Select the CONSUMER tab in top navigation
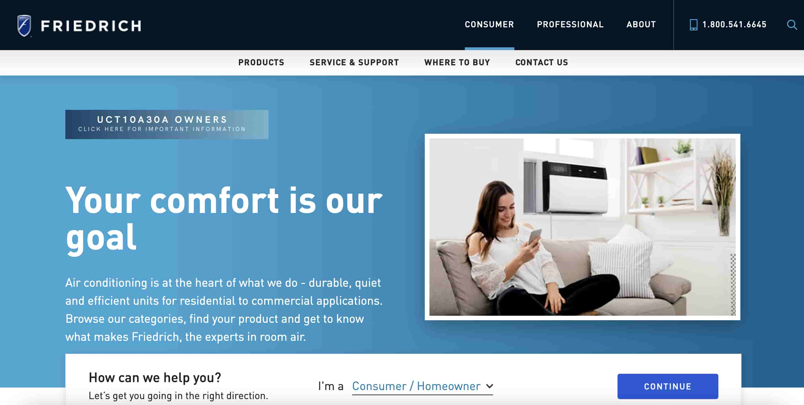The width and height of the screenshot is (804, 405). (489, 24)
